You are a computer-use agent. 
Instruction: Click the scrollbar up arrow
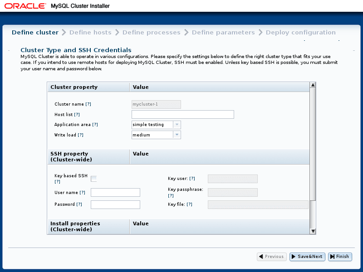point(313,85)
